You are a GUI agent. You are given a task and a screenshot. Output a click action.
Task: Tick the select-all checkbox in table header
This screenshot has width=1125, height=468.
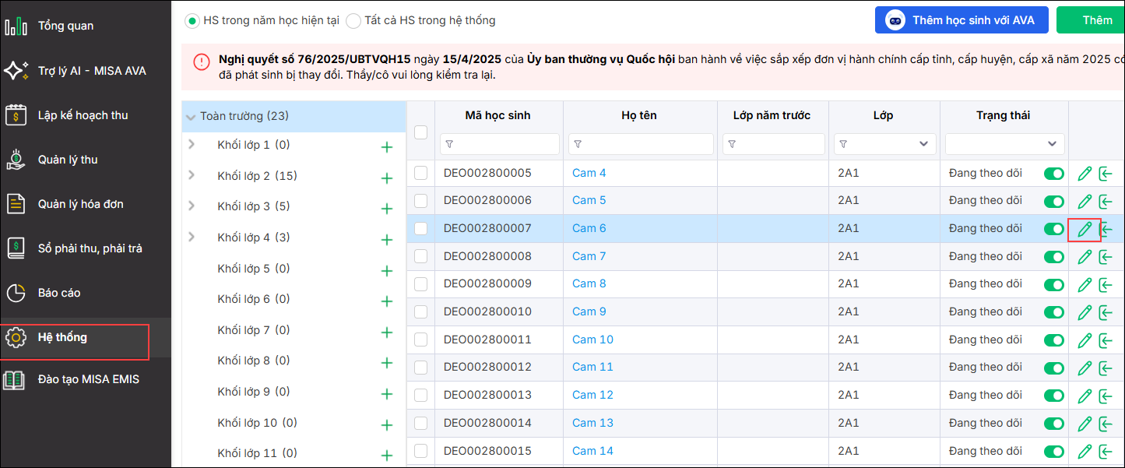[421, 133]
